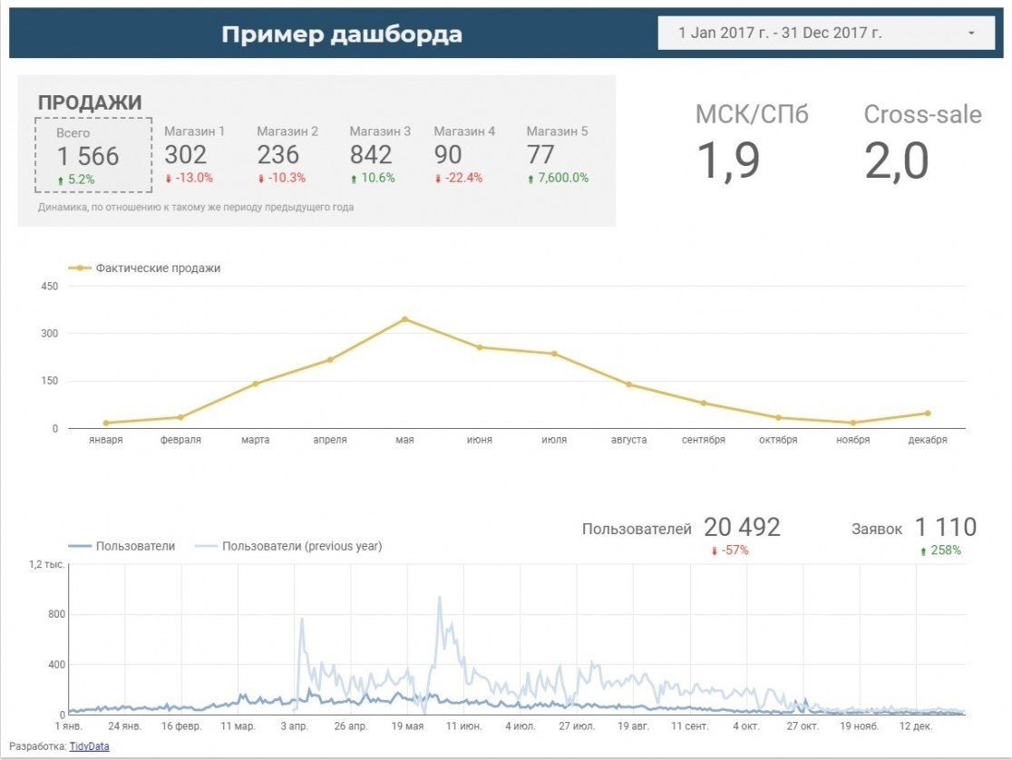Select the Всего 1 566 total scorecard

coord(93,155)
